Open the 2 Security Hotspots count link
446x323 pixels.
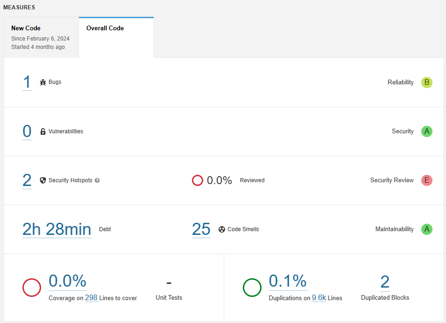click(27, 180)
